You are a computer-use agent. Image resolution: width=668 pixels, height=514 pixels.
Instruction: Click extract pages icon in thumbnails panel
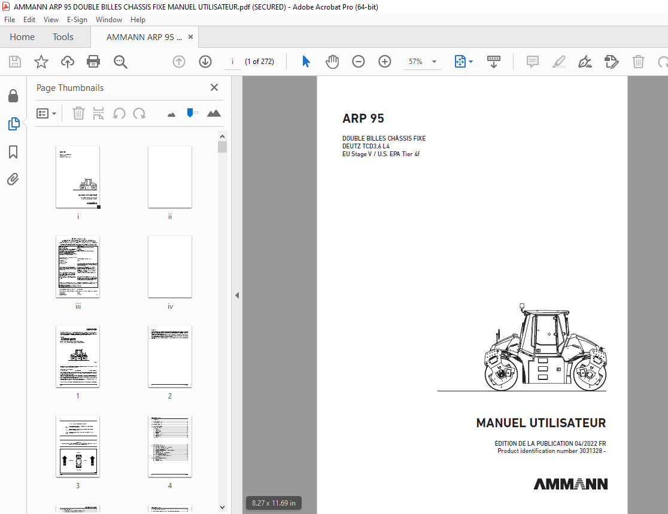[x=98, y=113]
